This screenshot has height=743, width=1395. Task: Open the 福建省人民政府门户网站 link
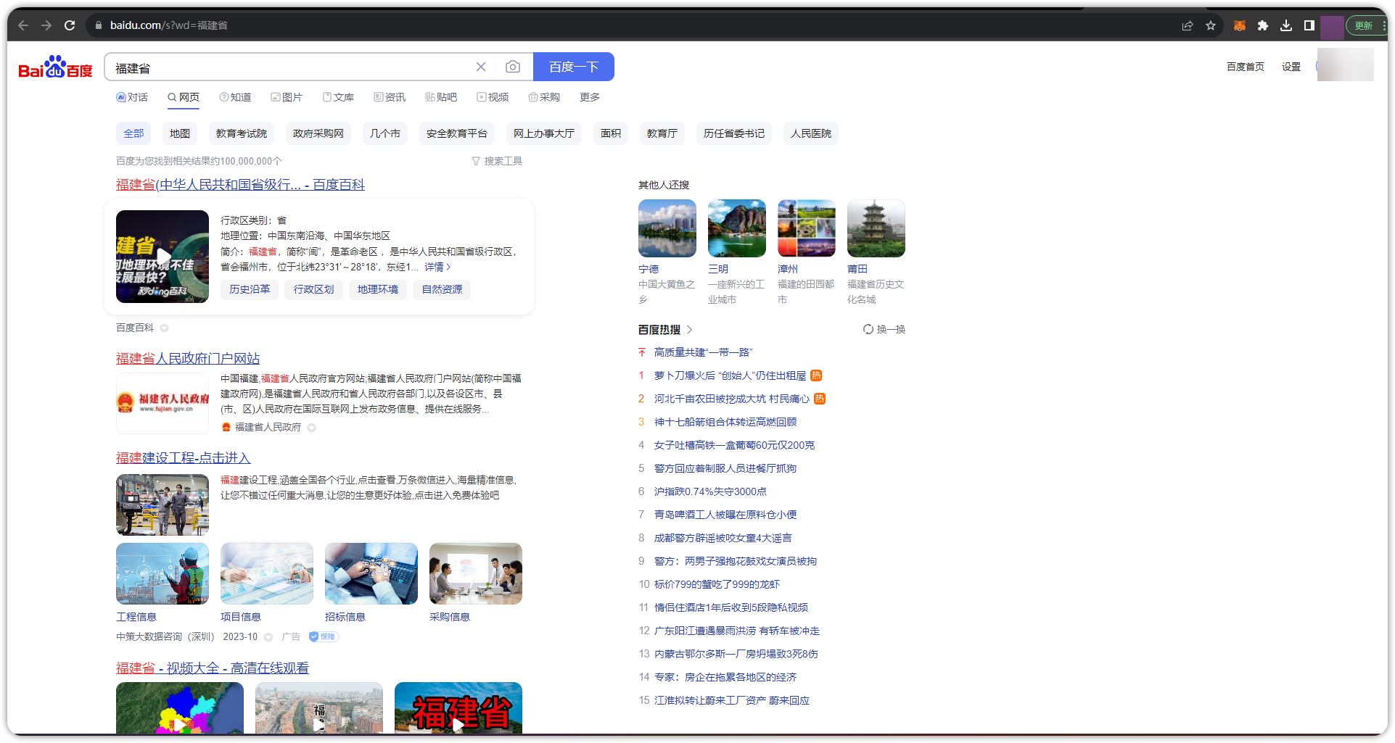(187, 357)
